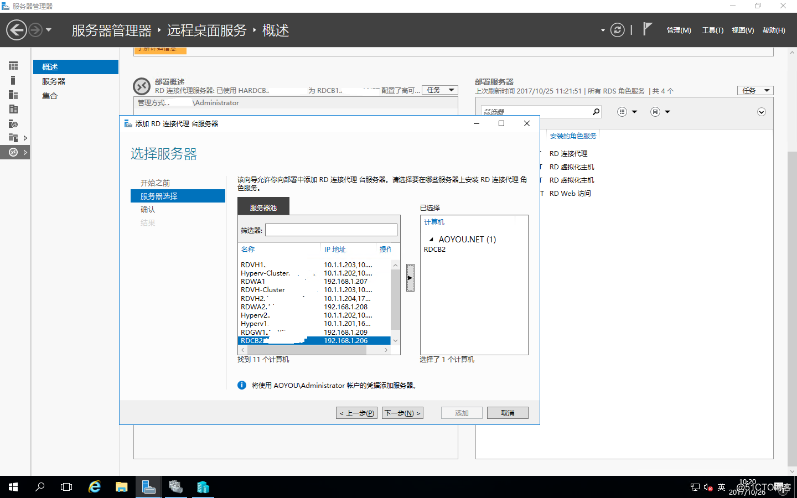Expand the filter criteria chevron in the 部署服务器 toolbar

click(762, 112)
